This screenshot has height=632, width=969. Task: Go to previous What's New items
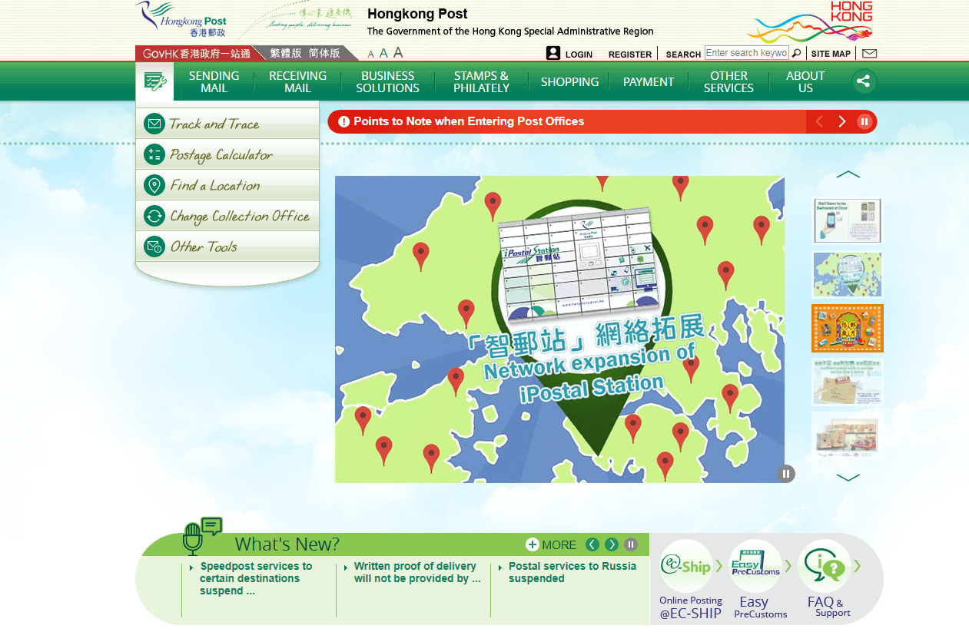592,544
